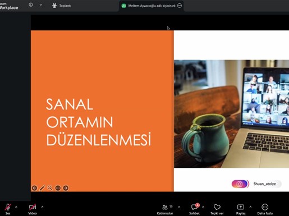Expand the audio options arrow beside Ses
Image resolution: width=289 pixels, height=216 pixels.
(16, 207)
